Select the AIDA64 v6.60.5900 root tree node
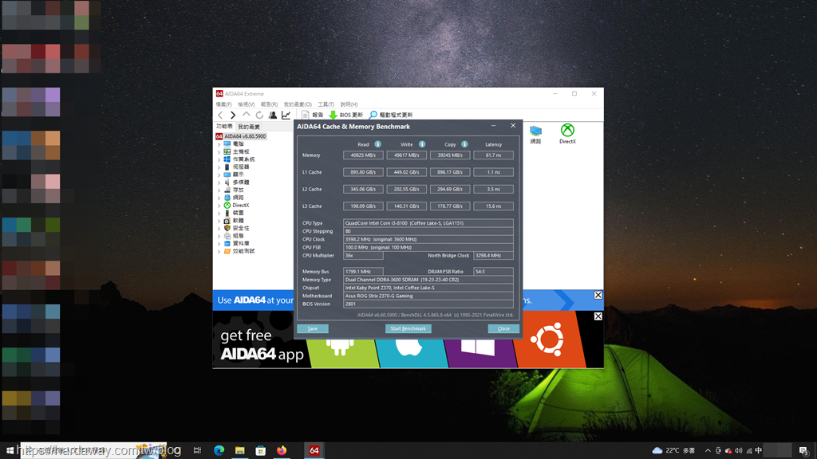Screen dimensions: 817x459 point(241,136)
